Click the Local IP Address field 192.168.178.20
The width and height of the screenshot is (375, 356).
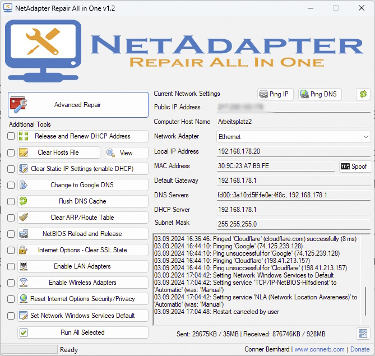click(294, 151)
